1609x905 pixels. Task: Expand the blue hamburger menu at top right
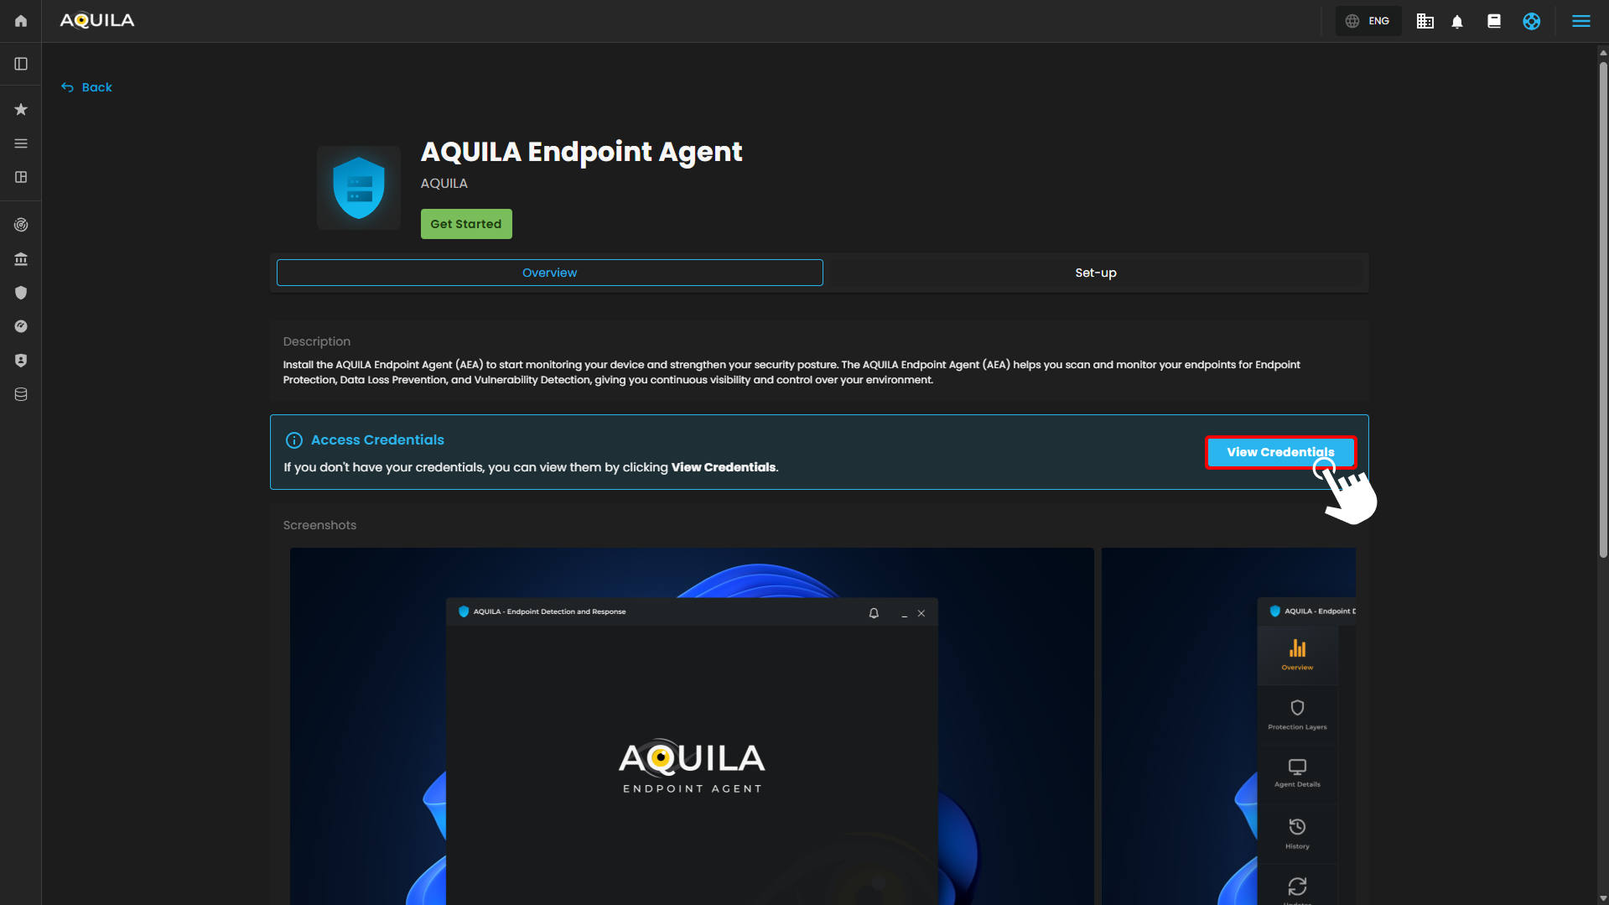click(x=1580, y=21)
